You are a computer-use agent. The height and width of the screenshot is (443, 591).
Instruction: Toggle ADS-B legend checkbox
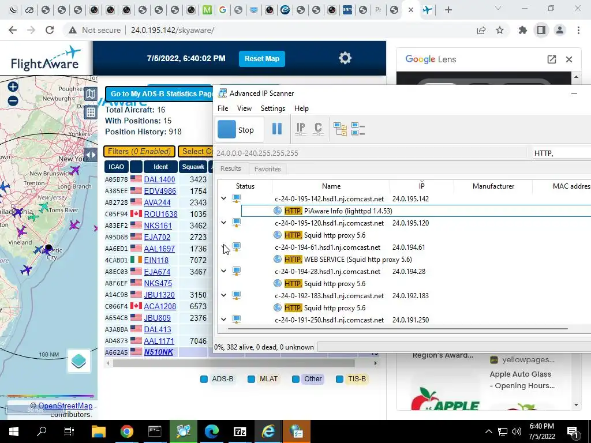click(x=204, y=379)
